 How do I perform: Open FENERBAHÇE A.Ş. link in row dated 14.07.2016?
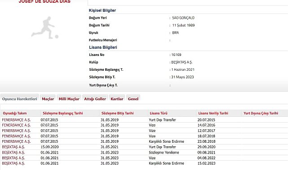(x=16, y=125)
